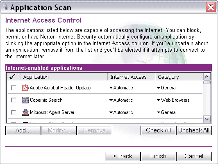Close the Application Scan window

tap(211, 7)
